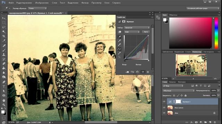This screenshot has height=124, width=222.
Task: Switch to the Образцы swatches tab
Action: click(x=173, y=15)
